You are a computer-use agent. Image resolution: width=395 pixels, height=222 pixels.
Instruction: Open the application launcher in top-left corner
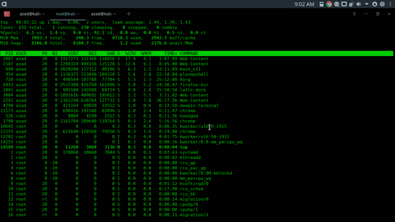[4, 4]
